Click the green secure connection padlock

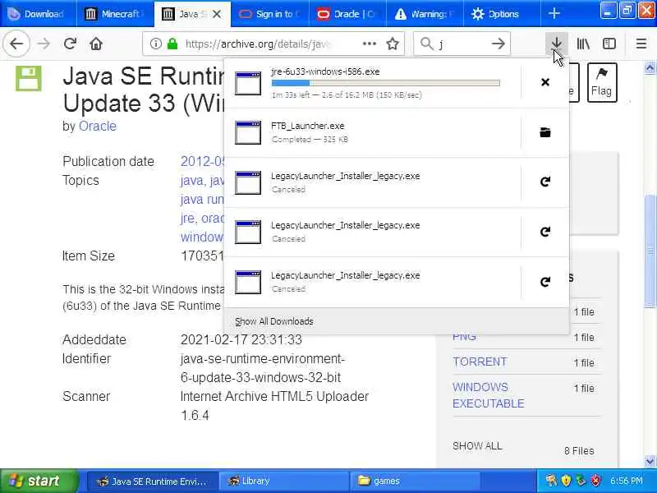tap(172, 44)
